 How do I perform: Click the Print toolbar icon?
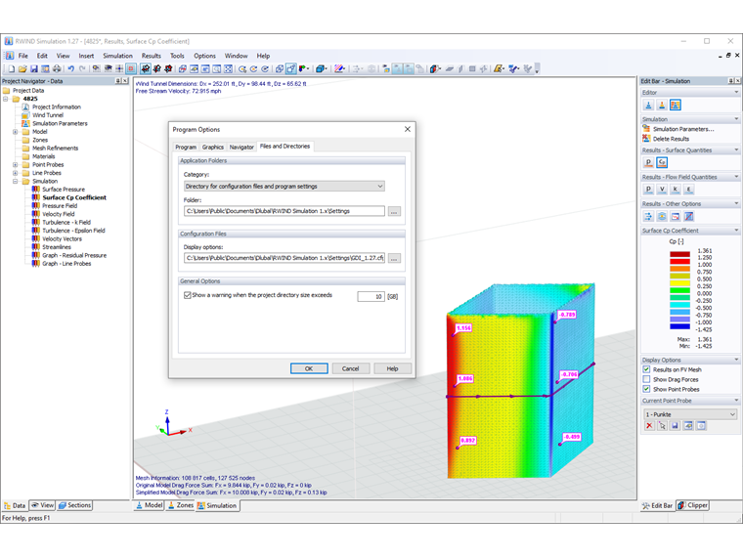pos(57,69)
